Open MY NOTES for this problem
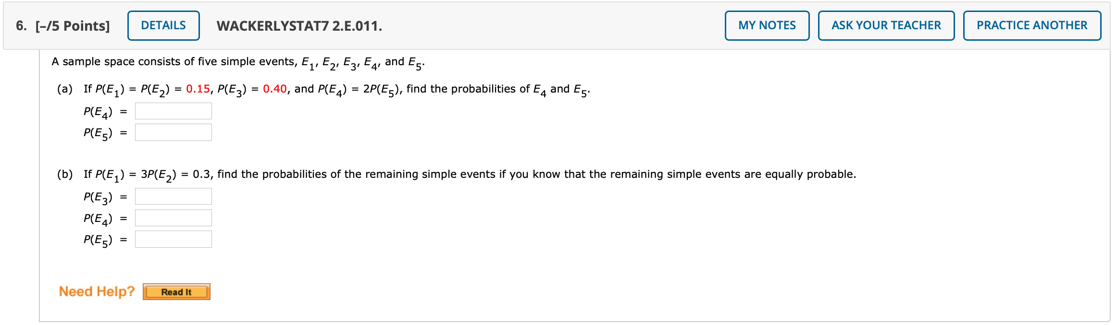 (x=766, y=25)
